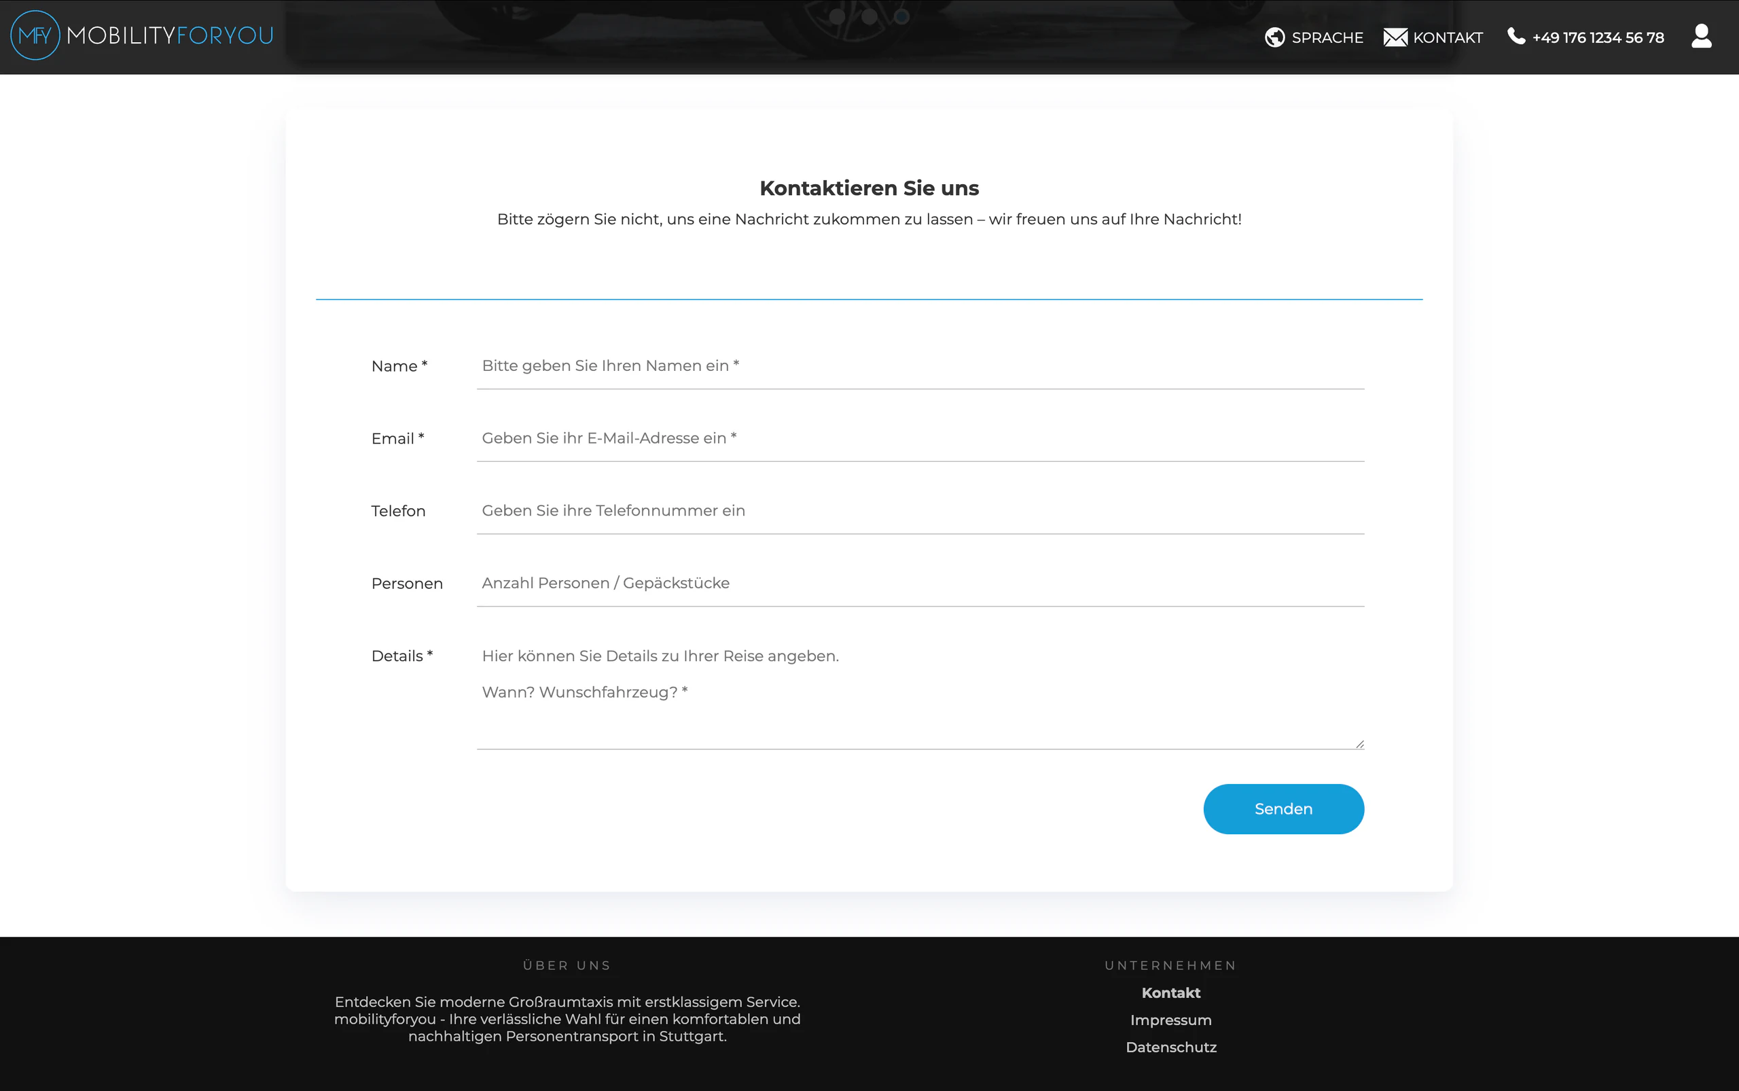The height and width of the screenshot is (1091, 1739).
Task: Click the 'ÜBER UNS' footer heading
Action: pos(567,965)
